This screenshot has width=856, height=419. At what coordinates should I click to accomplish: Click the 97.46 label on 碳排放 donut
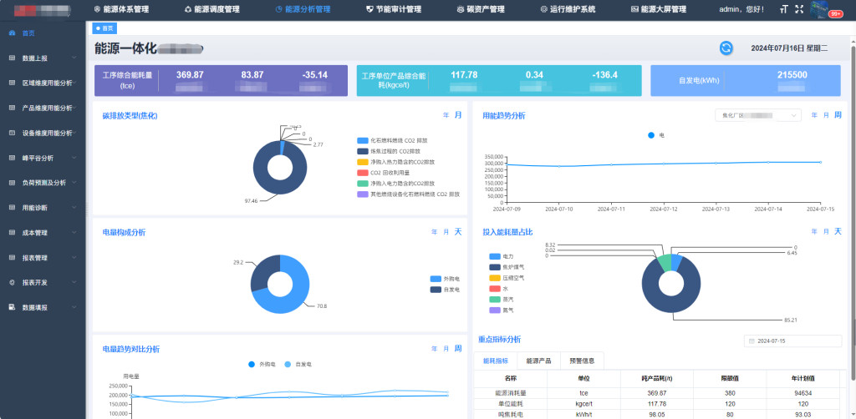[251, 201]
